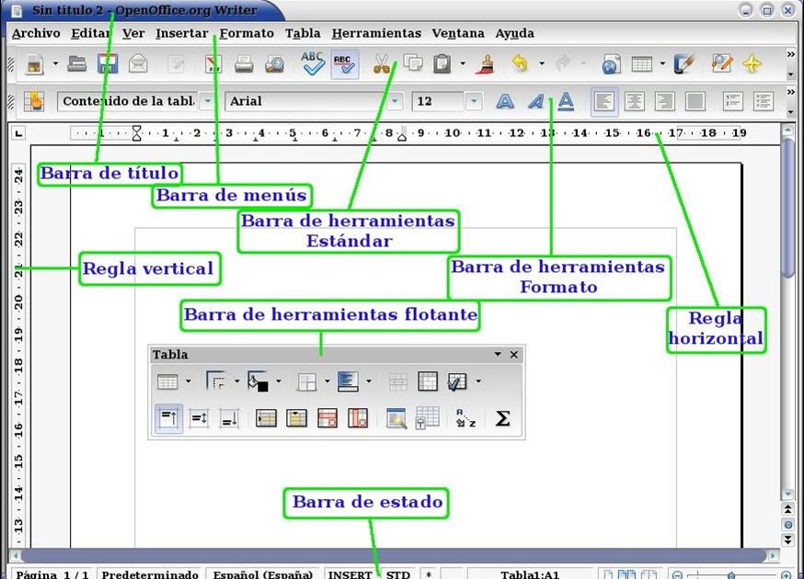Click the zoom in plus button
The height and width of the screenshot is (579, 804).
pos(786,575)
